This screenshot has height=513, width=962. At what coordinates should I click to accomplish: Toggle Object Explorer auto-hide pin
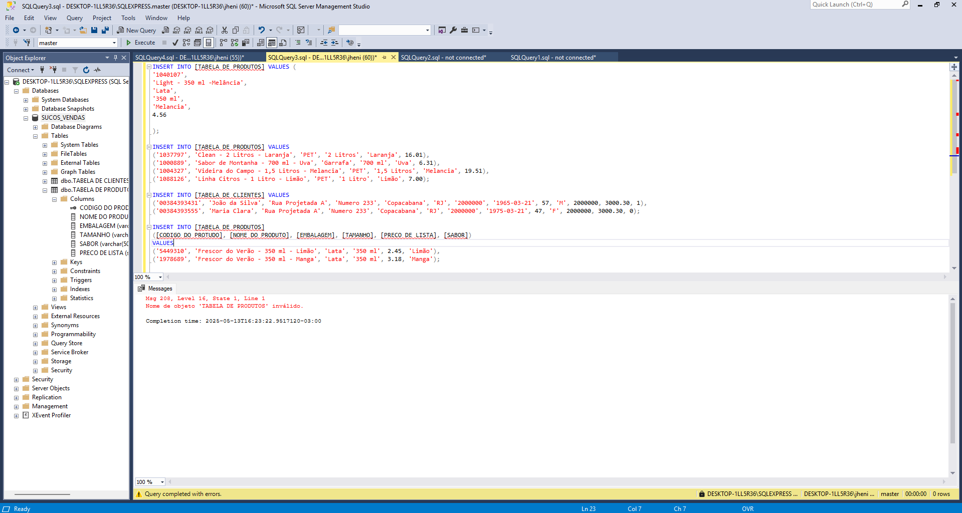[x=115, y=58]
